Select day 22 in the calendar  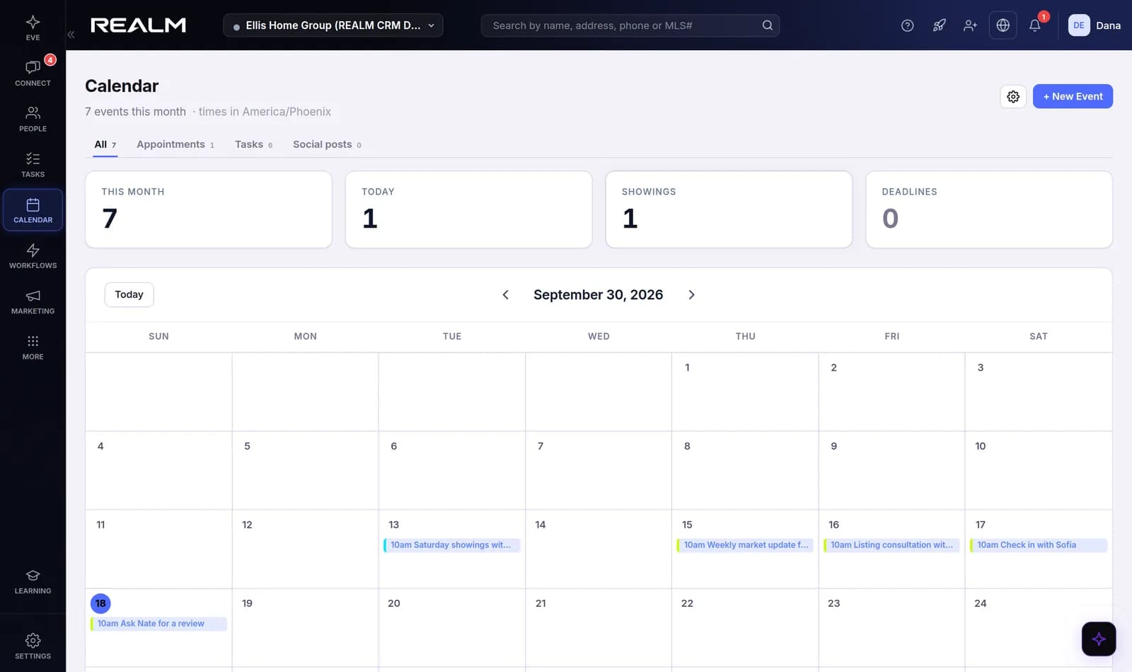click(x=745, y=627)
